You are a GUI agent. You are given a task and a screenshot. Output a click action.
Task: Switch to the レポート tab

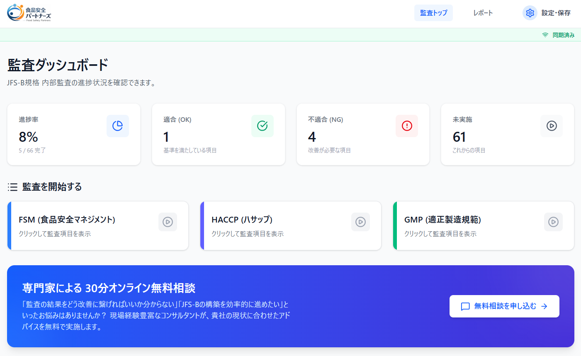point(482,13)
